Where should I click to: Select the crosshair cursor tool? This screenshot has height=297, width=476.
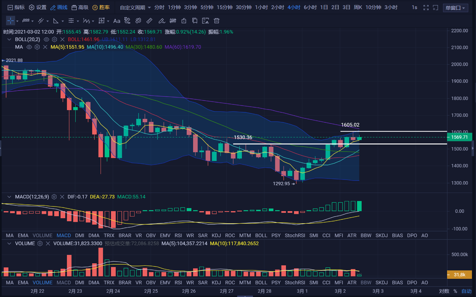coord(10,21)
